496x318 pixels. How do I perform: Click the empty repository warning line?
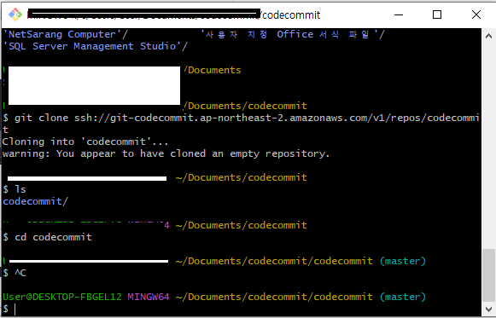pos(166,153)
